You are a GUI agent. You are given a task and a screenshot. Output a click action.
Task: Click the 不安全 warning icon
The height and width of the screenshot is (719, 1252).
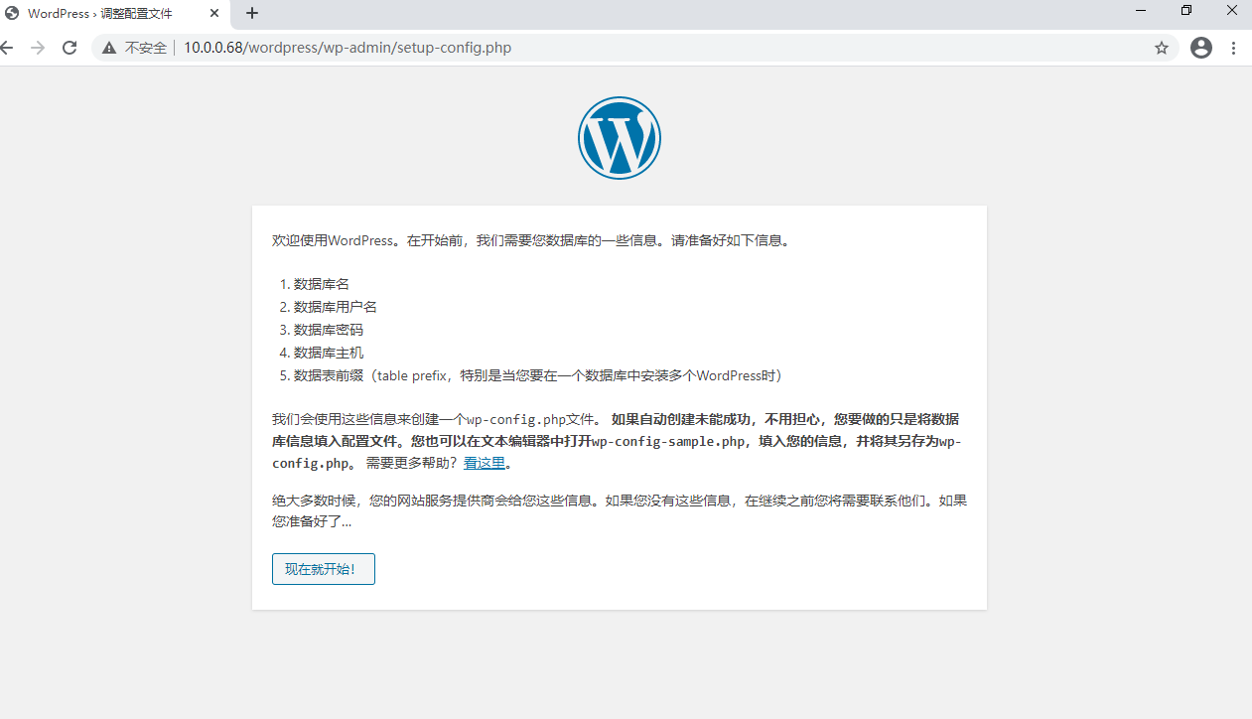coord(109,48)
